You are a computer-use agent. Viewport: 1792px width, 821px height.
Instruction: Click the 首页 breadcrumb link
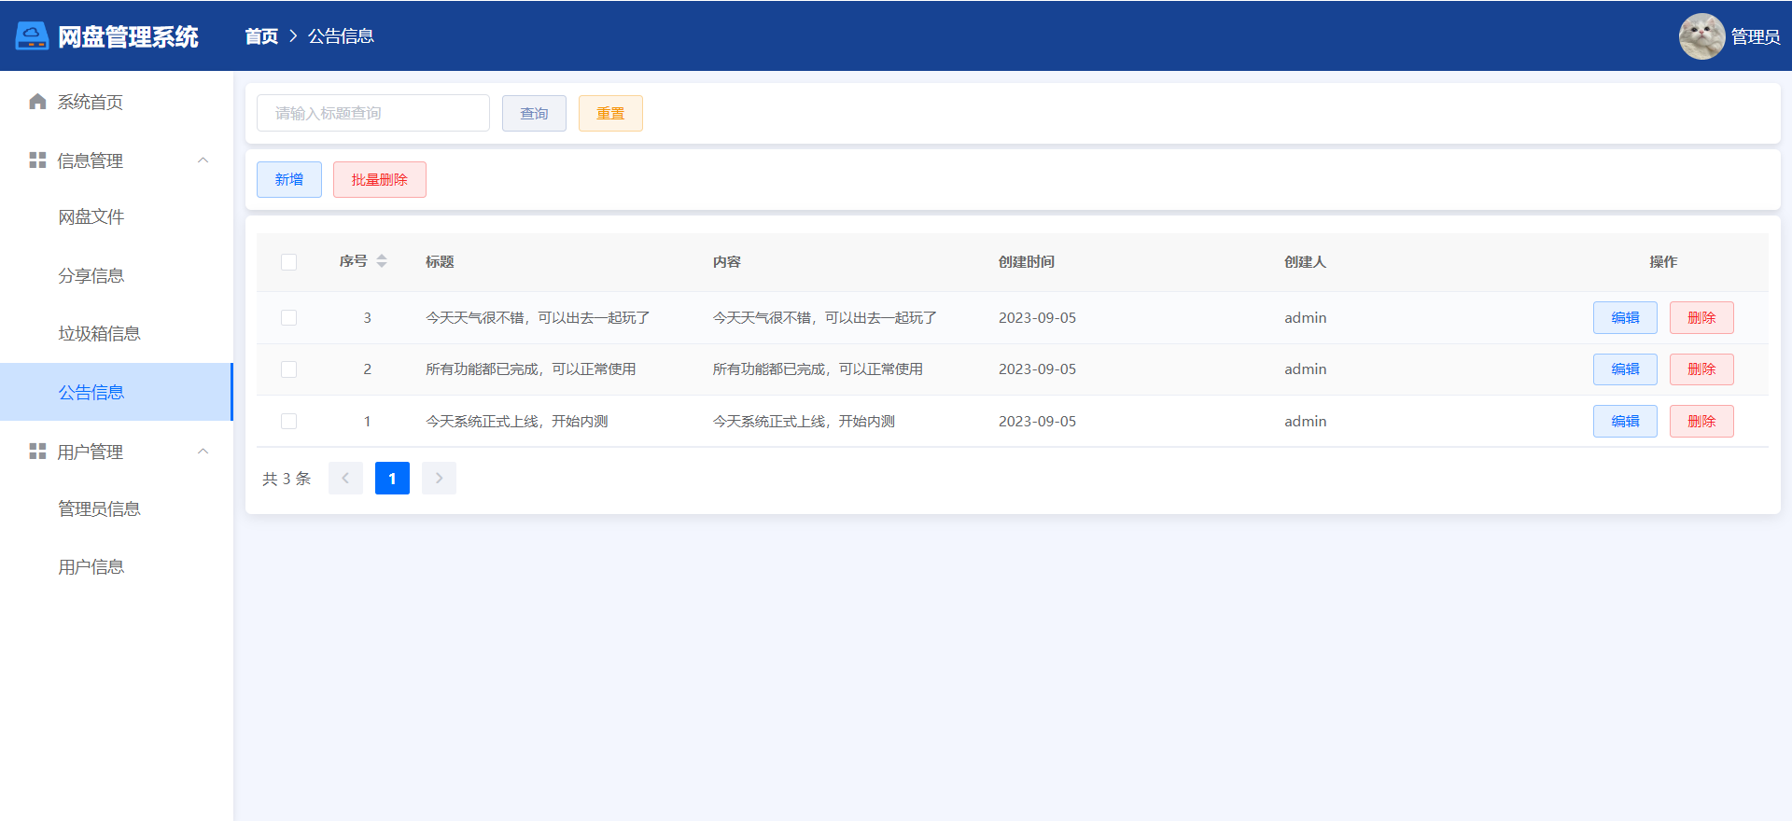[261, 36]
